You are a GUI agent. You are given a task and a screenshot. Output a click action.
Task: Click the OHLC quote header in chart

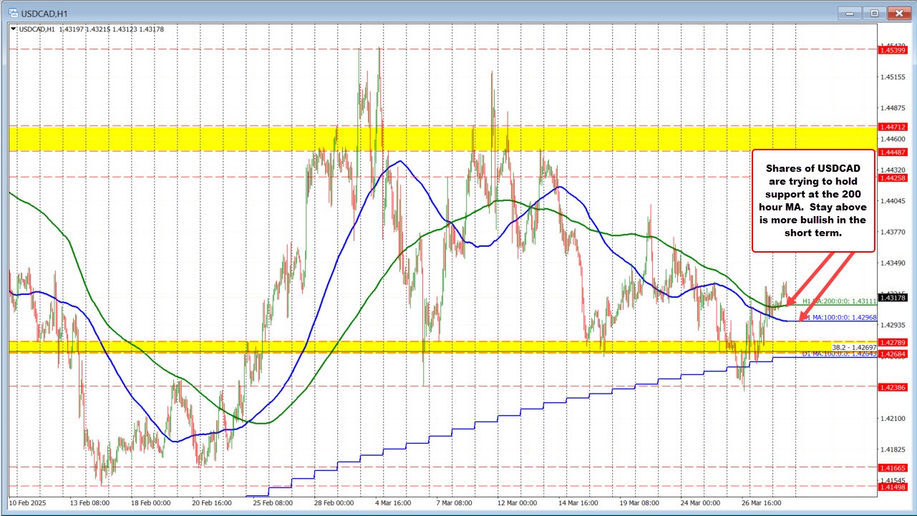pyautogui.click(x=92, y=29)
